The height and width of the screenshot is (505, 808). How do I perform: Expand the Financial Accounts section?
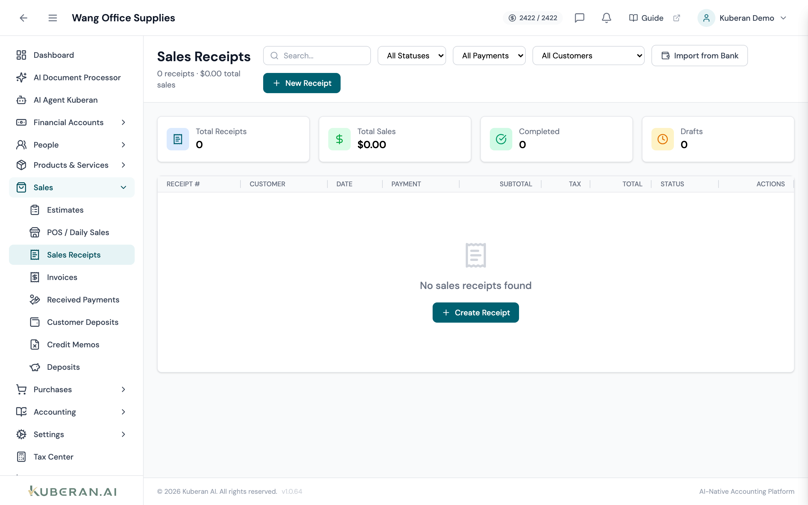72,122
